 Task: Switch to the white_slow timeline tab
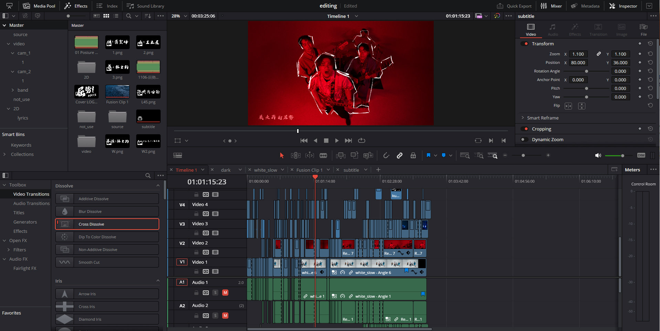tap(265, 170)
